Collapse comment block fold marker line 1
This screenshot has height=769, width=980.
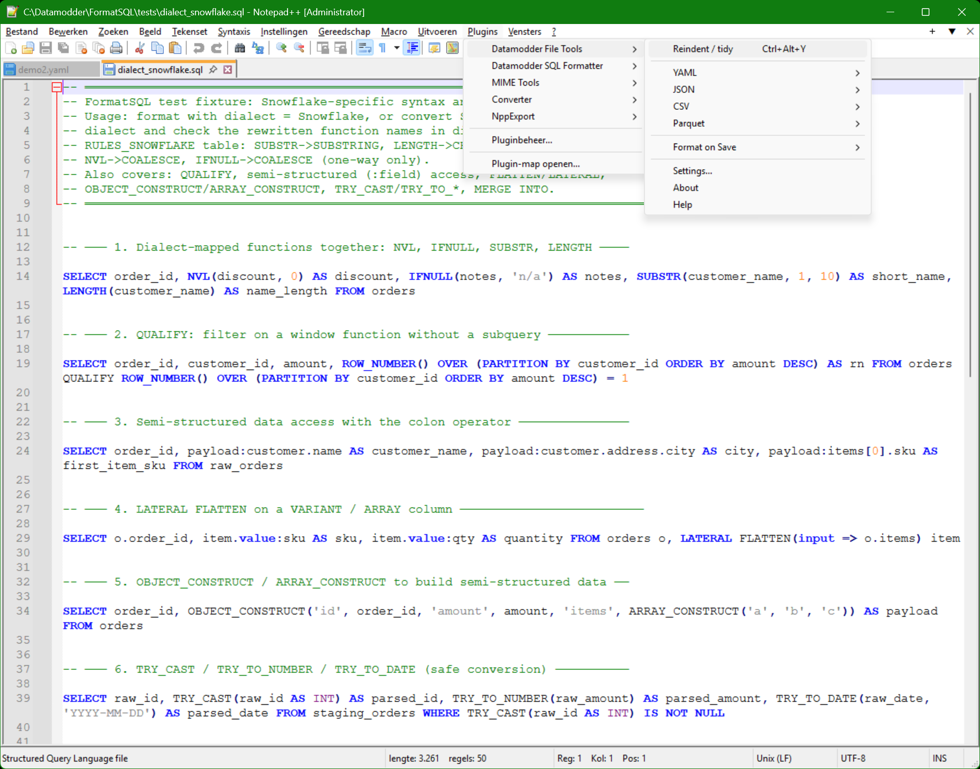[x=57, y=87]
